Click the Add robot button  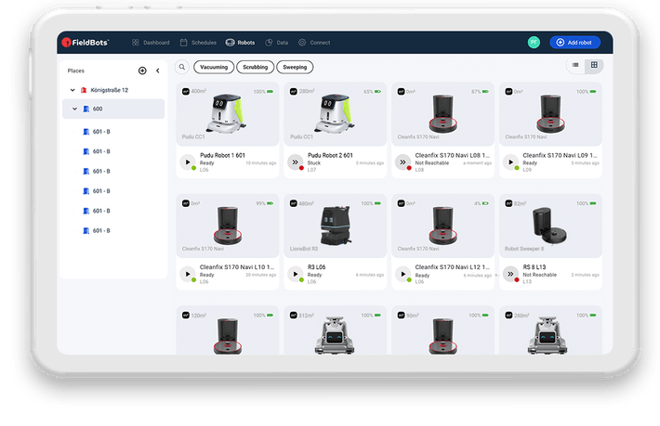pos(574,43)
